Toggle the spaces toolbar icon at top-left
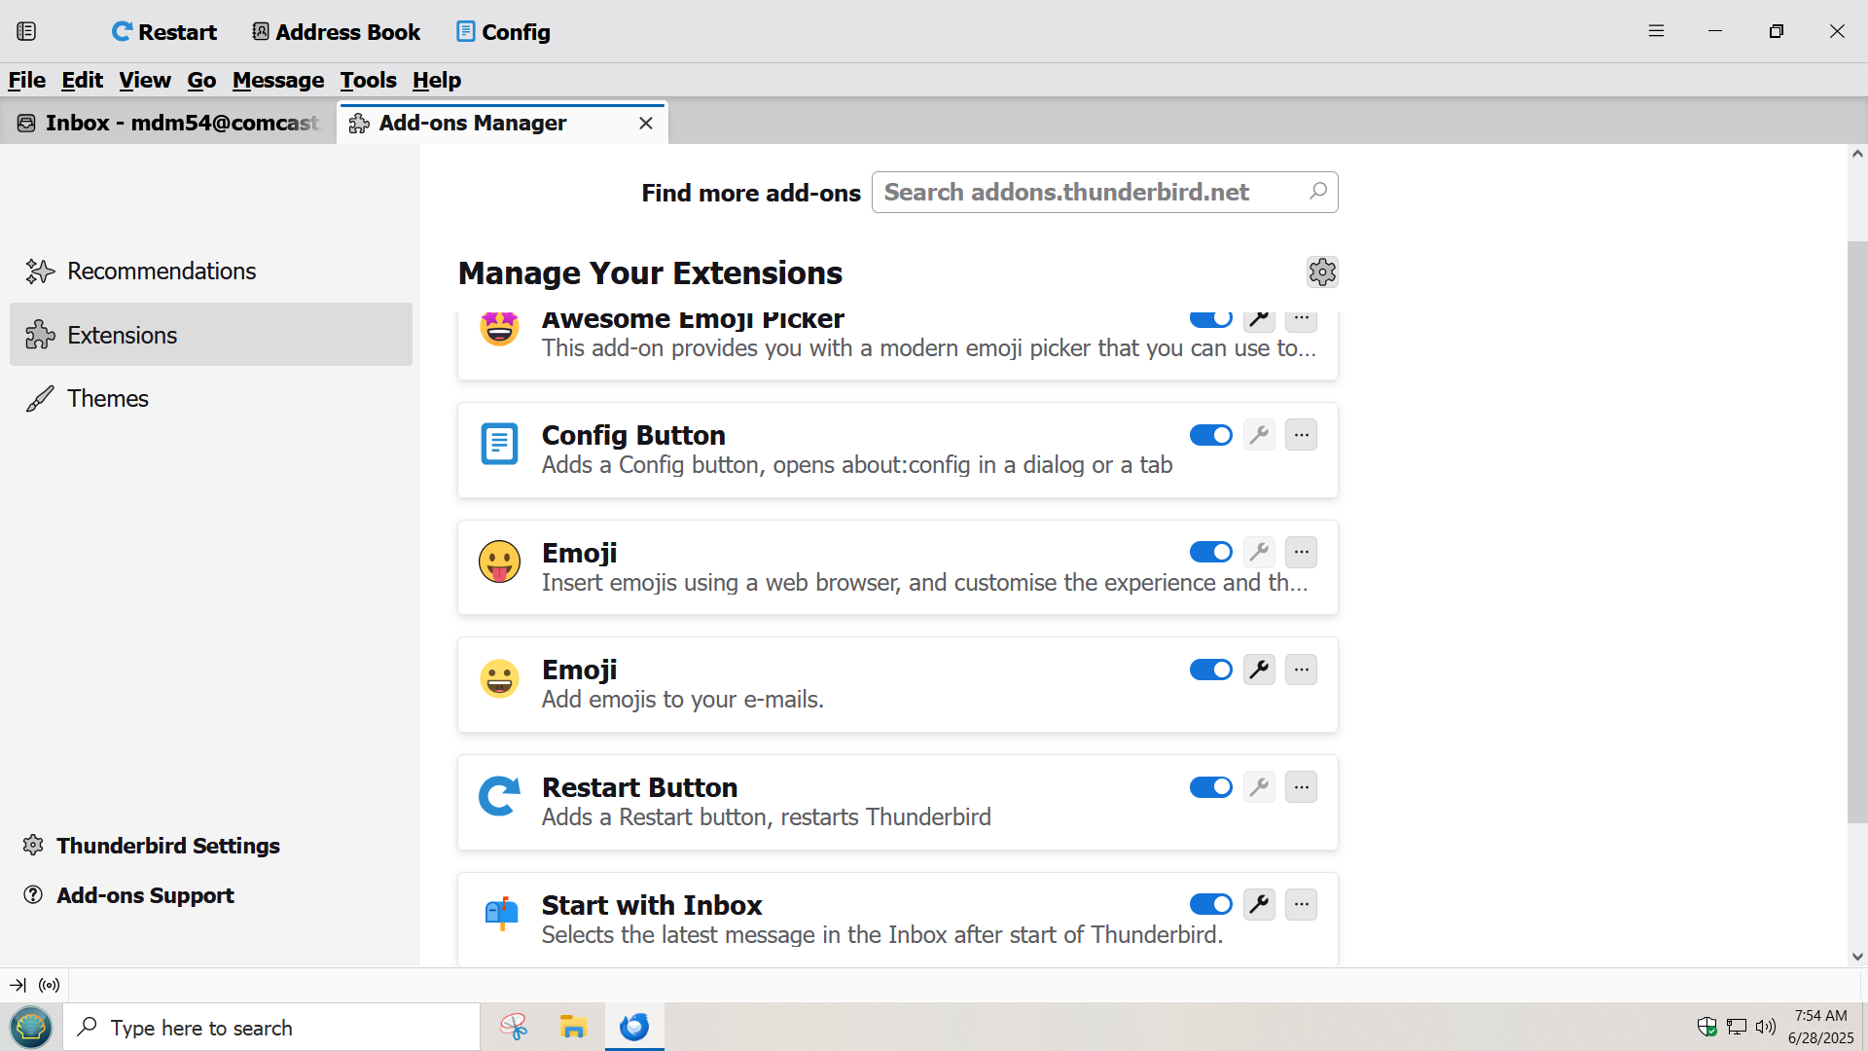The width and height of the screenshot is (1868, 1051). [26, 32]
